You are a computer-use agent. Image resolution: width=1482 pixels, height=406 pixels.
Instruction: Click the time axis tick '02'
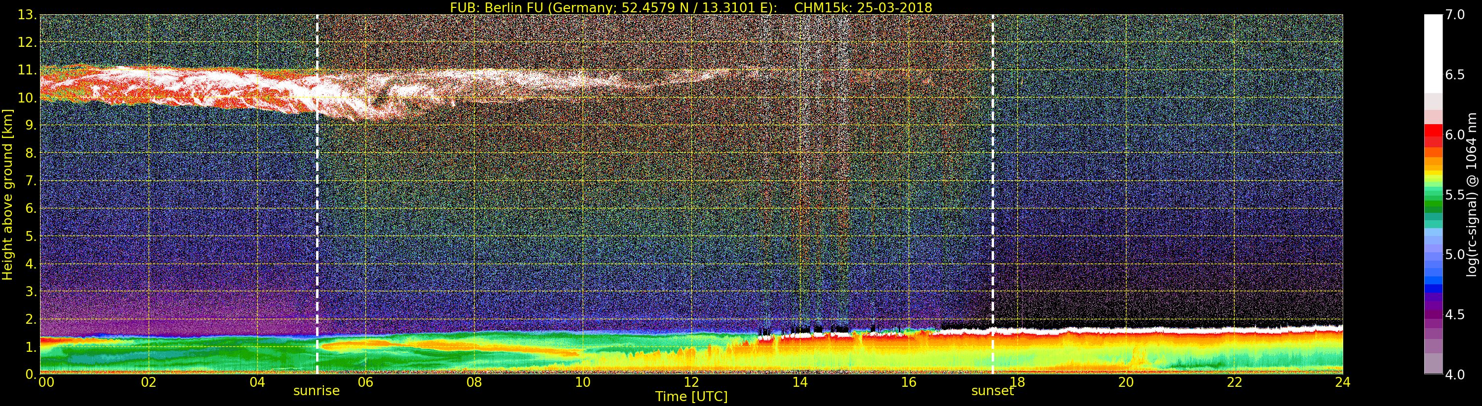(149, 382)
